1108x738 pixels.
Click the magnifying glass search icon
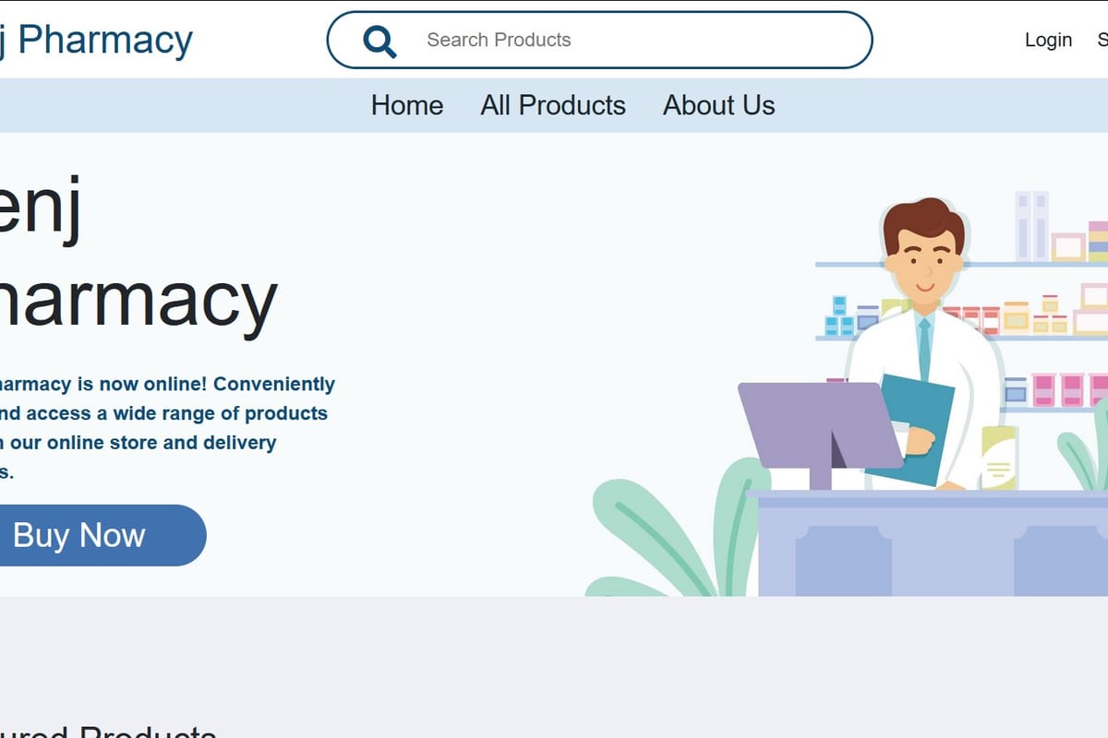tap(379, 41)
